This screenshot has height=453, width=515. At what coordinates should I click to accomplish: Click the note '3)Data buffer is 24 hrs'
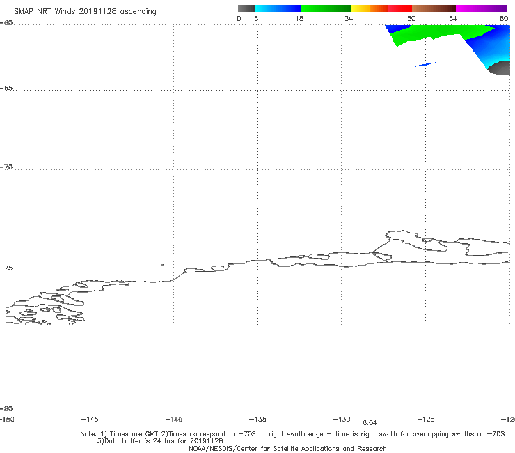pos(160,441)
